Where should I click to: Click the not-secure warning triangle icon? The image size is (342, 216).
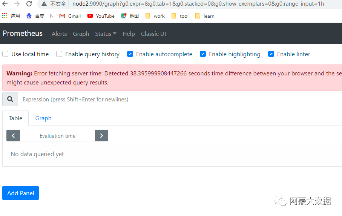(x=44, y=4)
